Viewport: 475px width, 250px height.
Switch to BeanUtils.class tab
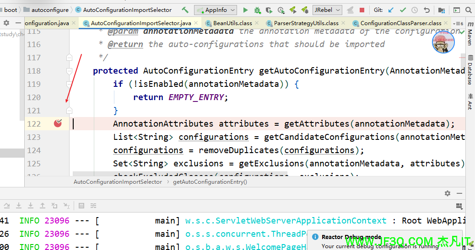coord(232,23)
